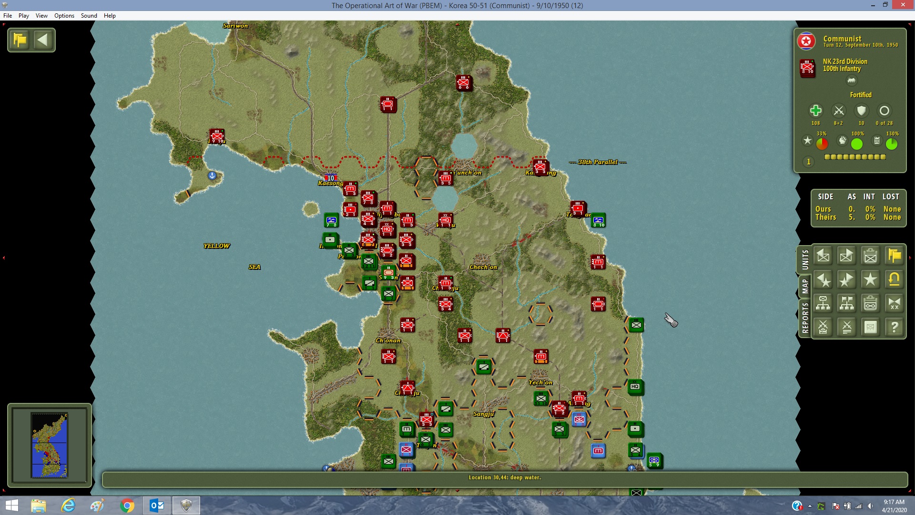Click the divide unit XX icon
This screenshot has width=915, height=515.
pos(894,303)
